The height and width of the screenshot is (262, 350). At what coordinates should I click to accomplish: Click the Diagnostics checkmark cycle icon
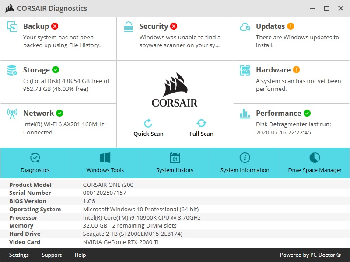pos(35,158)
